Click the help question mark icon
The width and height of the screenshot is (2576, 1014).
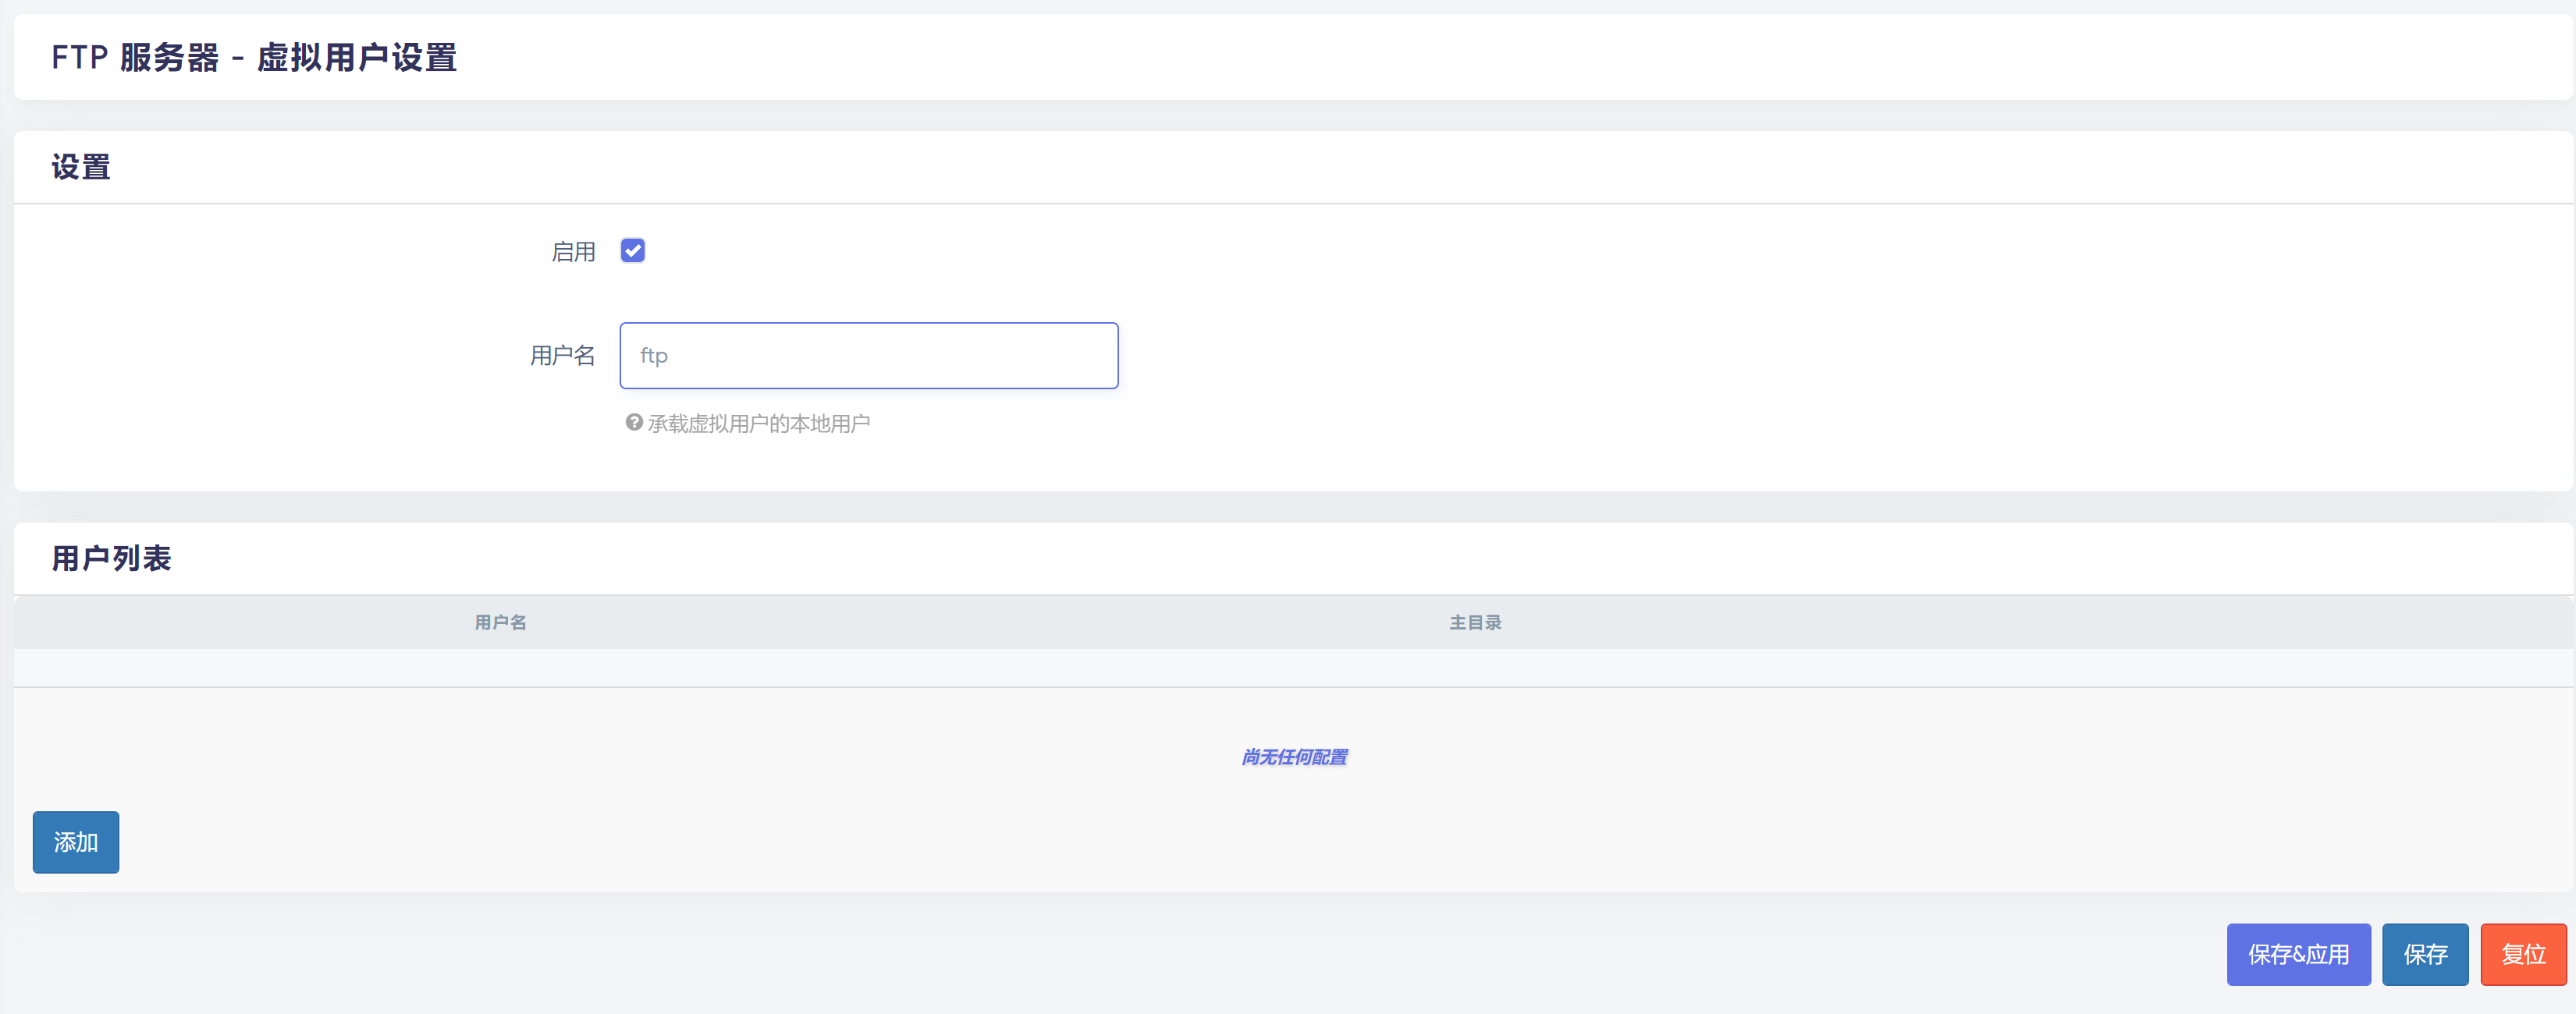[634, 423]
